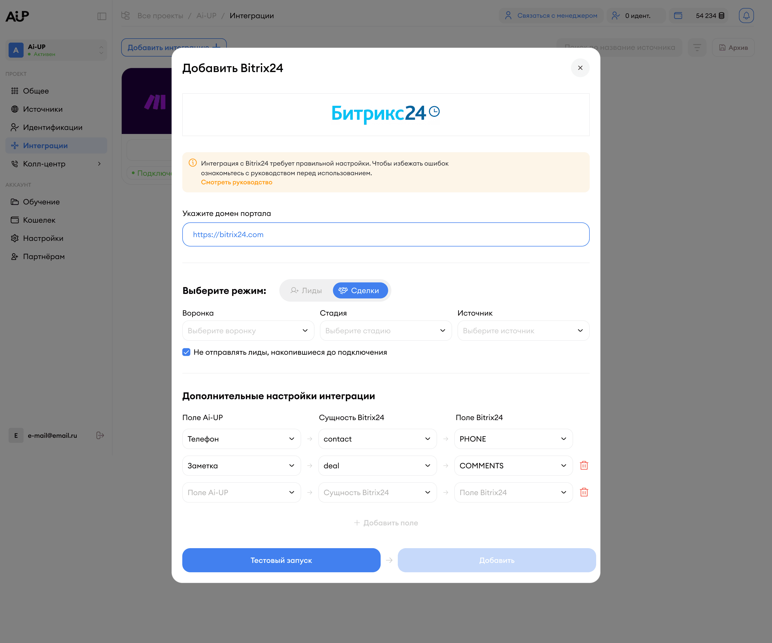The image size is (772, 643).
Task: Select the Лиды mode
Action: click(x=306, y=291)
